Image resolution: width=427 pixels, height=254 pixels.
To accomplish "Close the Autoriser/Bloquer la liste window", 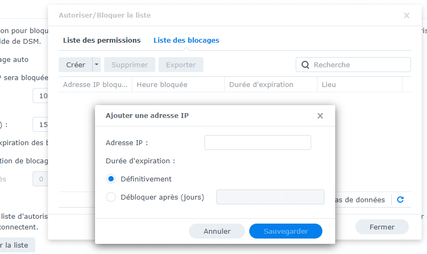I will (x=407, y=15).
